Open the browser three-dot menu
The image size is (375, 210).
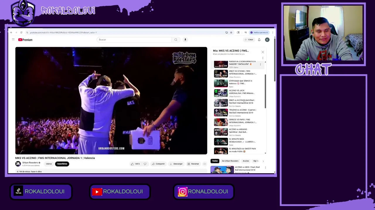[x=272, y=32]
